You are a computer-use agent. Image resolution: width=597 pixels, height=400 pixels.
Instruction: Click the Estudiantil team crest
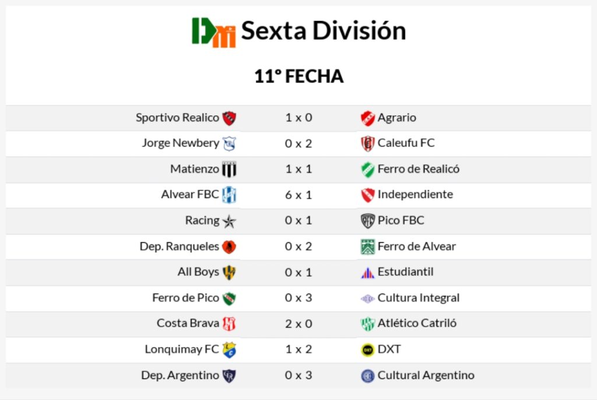click(367, 272)
